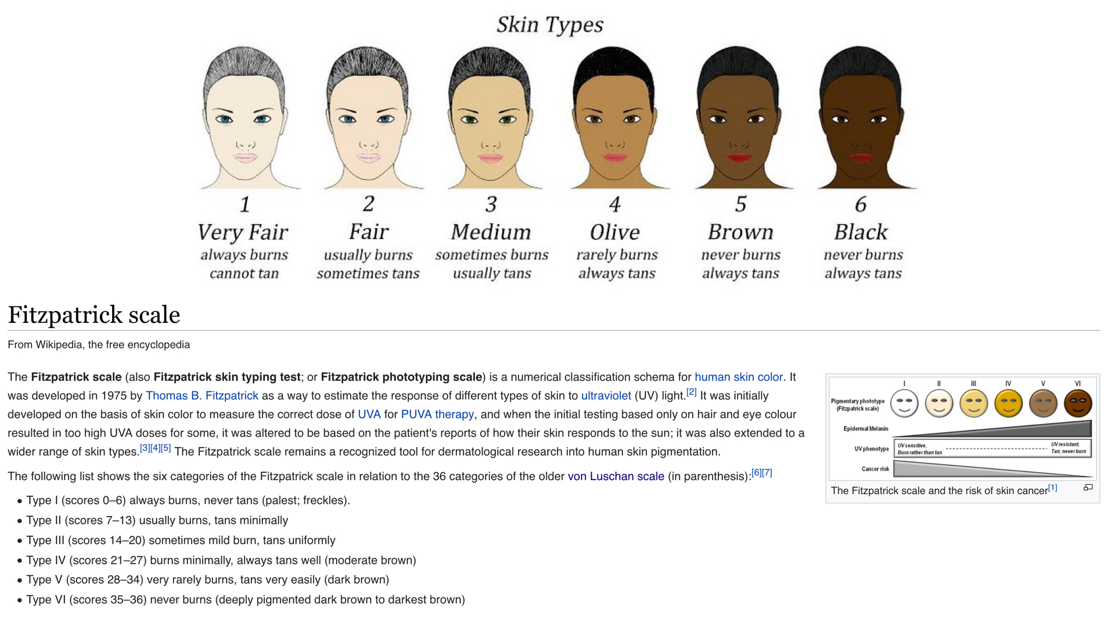Screen dimensions: 1115x627
Task: Open the PUVA therapy link
Action: point(437,414)
